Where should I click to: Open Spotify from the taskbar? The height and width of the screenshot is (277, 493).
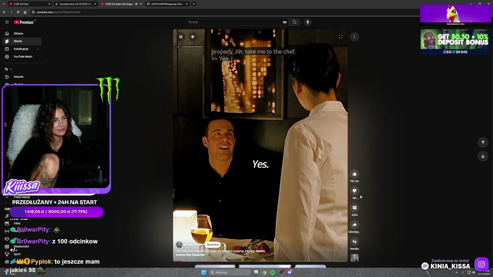coord(272,272)
